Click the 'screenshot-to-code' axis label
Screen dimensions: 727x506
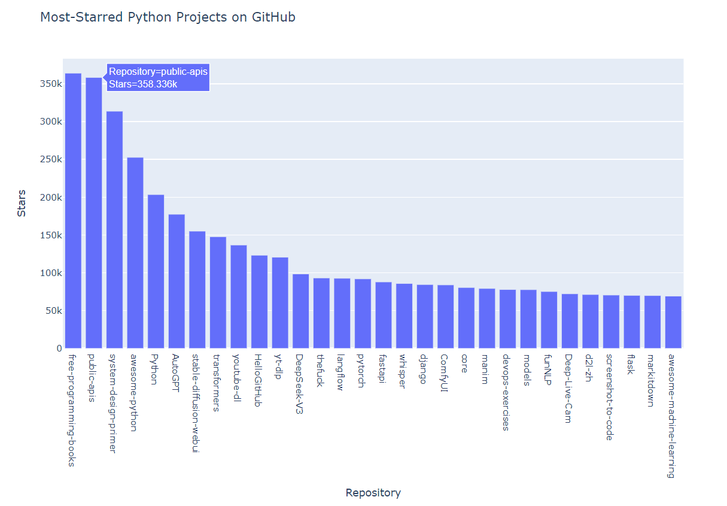tap(609, 397)
